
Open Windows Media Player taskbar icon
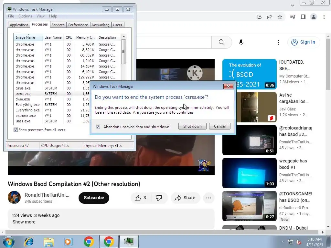point(69,242)
